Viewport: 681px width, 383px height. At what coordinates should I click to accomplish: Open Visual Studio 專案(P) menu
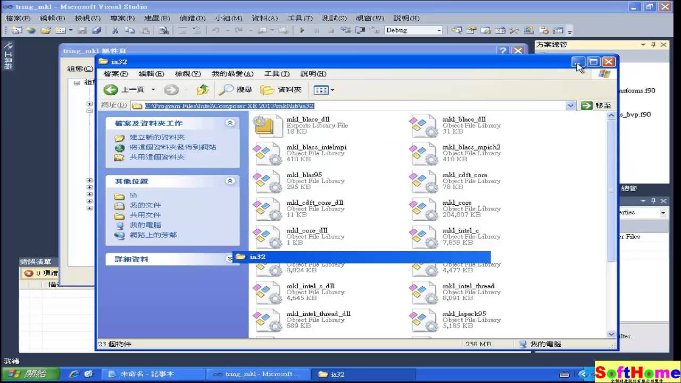[122, 18]
